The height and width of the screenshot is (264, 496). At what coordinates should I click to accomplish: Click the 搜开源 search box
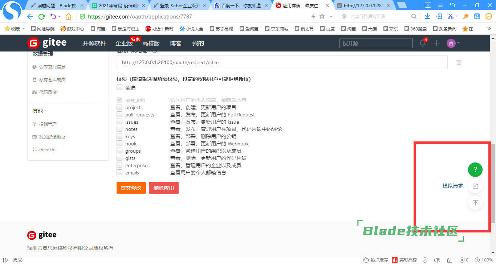376,43
